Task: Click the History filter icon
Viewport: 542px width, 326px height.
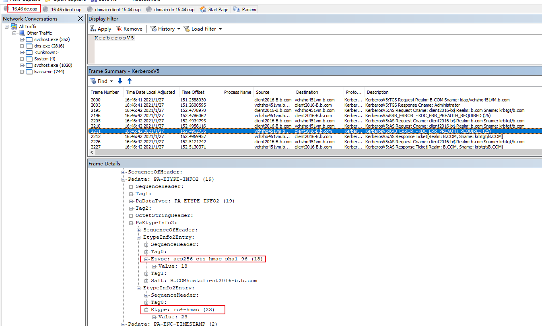Action: point(153,29)
